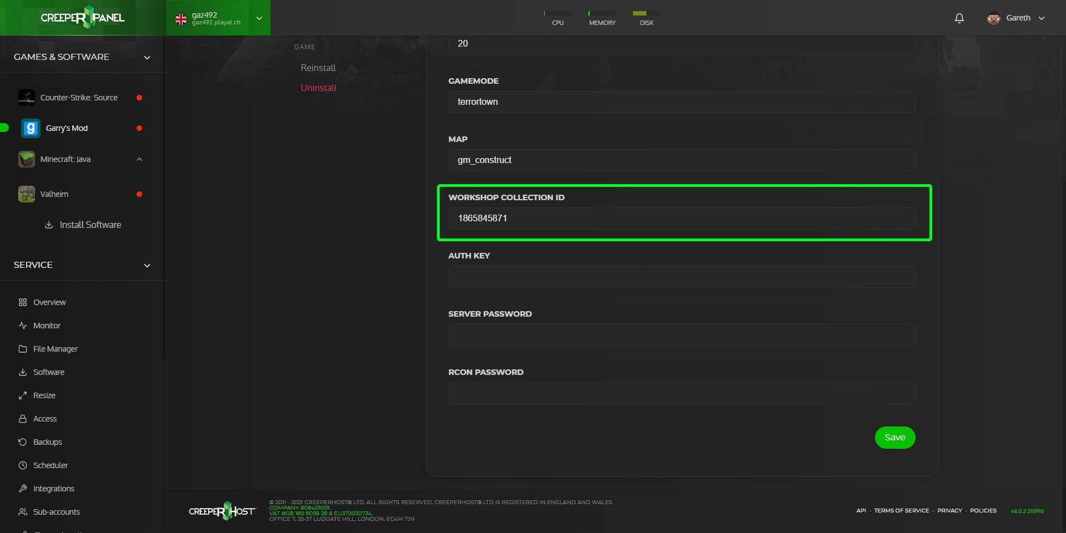Click the Workshop Collection ID field
Image resolution: width=1066 pixels, height=533 pixels.
(x=682, y=219)
